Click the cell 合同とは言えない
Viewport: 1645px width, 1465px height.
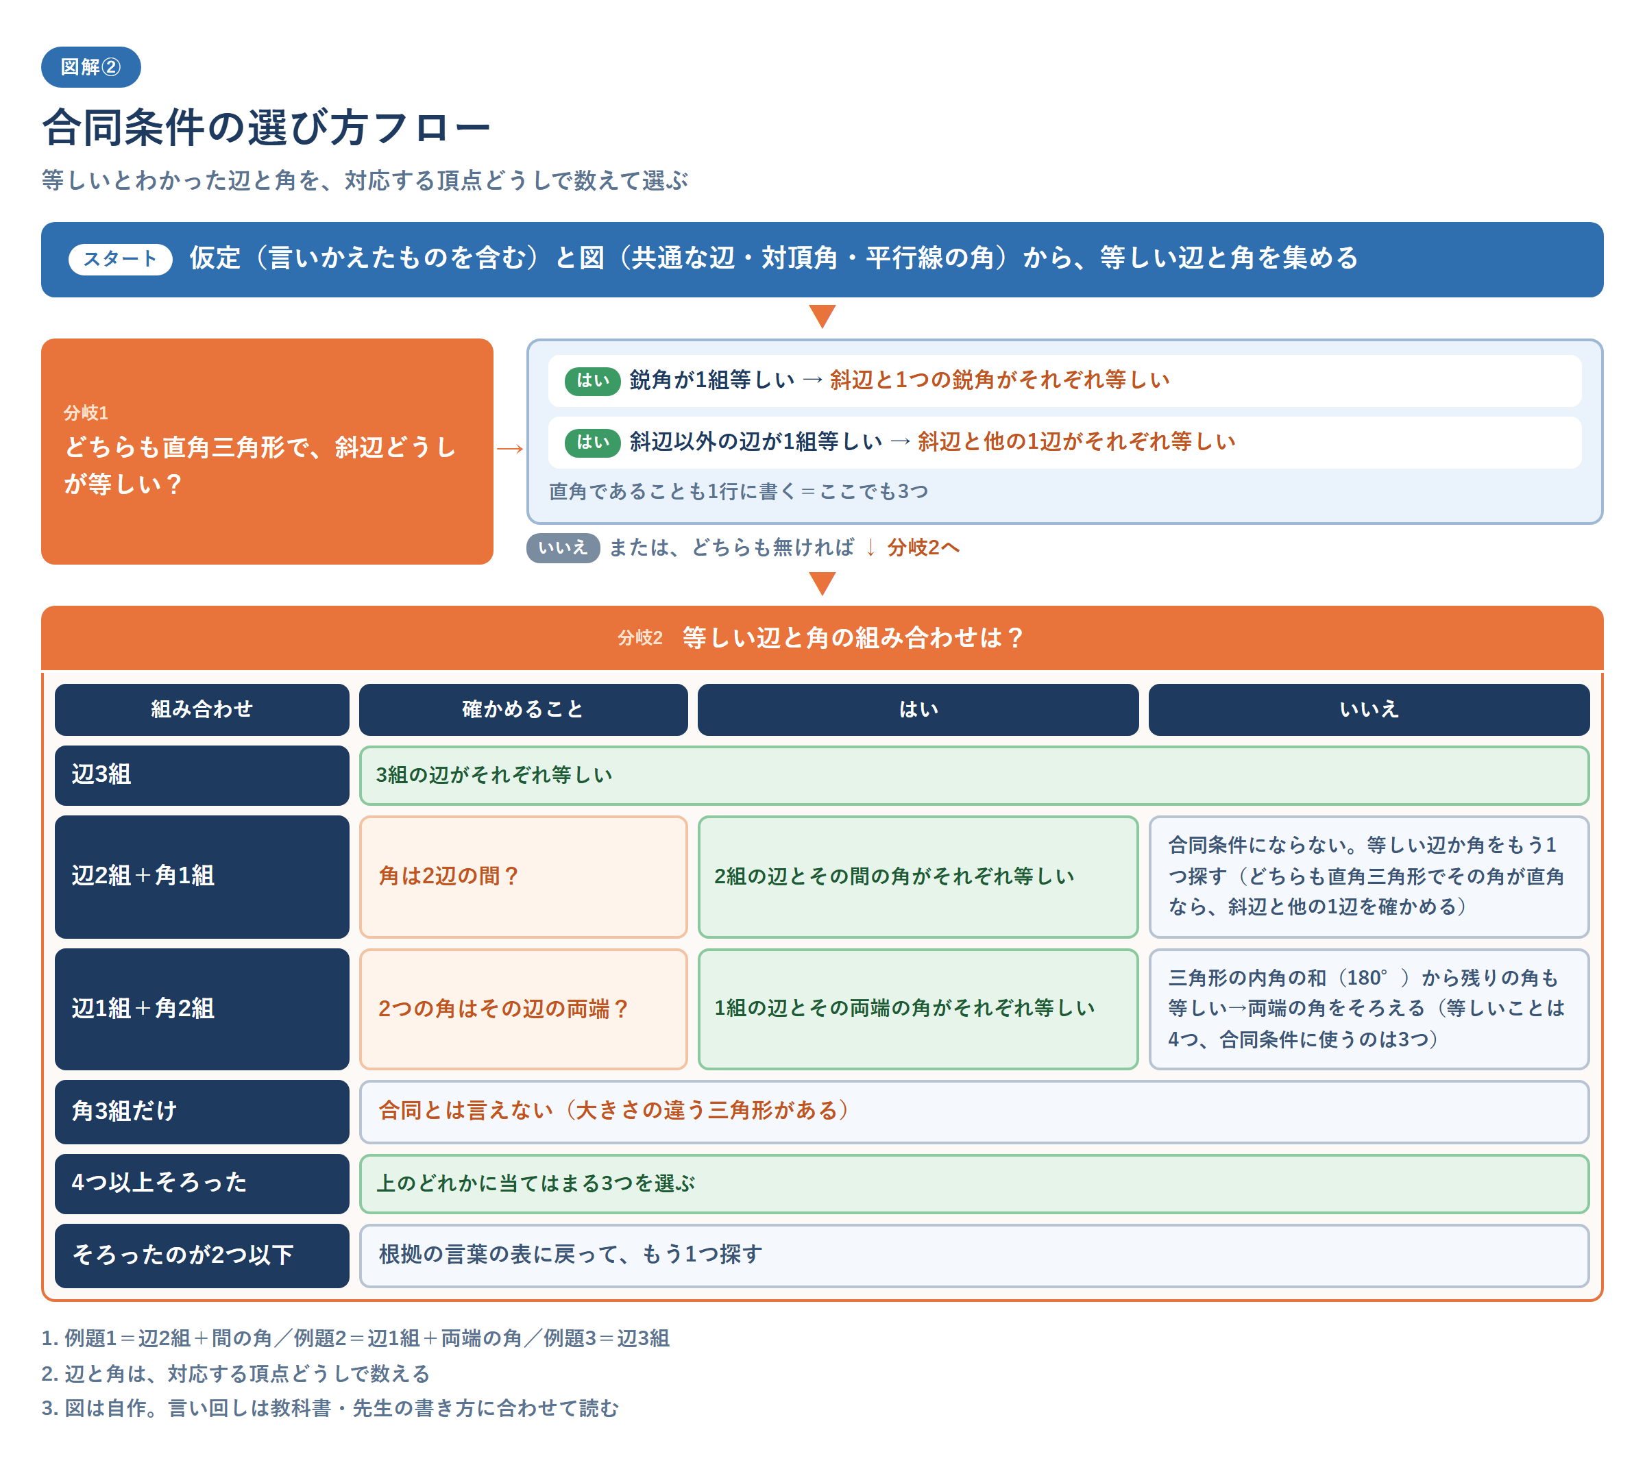(974, 1111)
